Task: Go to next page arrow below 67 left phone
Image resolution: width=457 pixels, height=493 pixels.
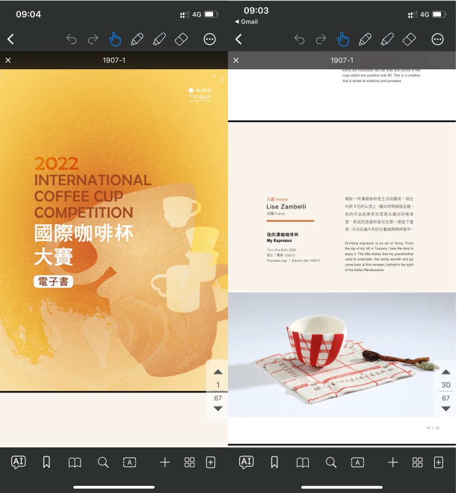Action: click(218, 408)
